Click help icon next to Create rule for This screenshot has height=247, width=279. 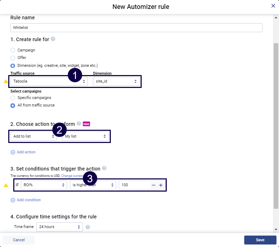[x=53, y=39]
